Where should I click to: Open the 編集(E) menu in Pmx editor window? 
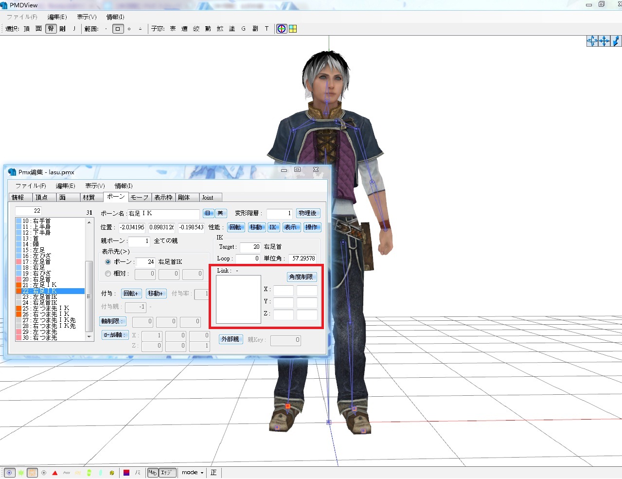point(65,186)
